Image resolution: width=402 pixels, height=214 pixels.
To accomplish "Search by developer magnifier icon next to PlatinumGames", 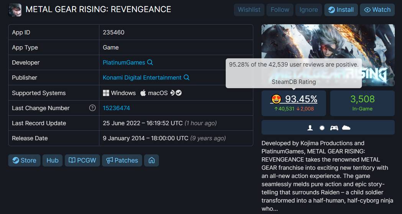I will point(150,62).
